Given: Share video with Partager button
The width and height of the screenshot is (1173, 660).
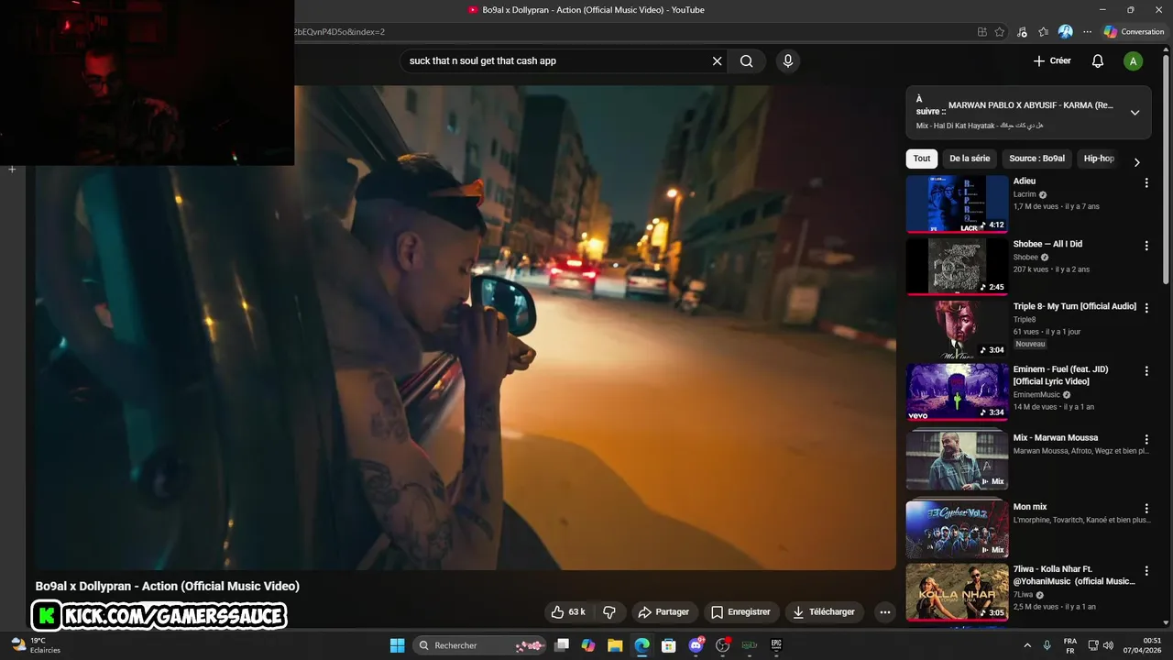Looking at the screenshot, I should pyautogui.click(x=664, y=611).
